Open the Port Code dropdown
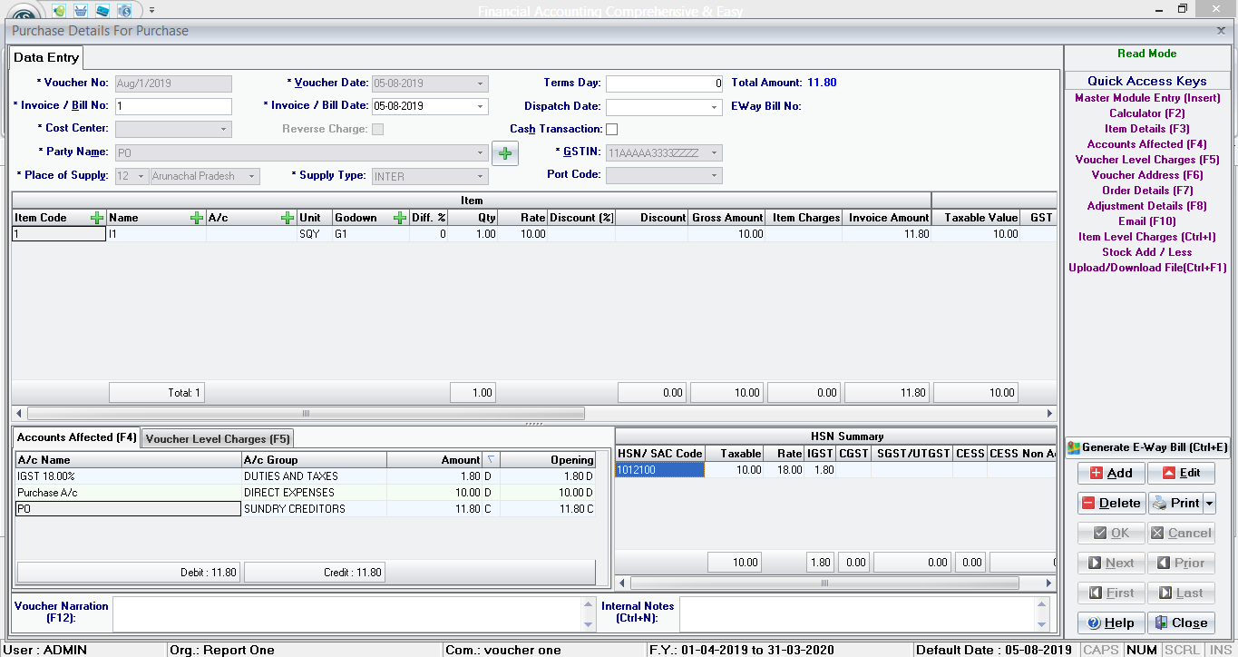 (714, 175)
